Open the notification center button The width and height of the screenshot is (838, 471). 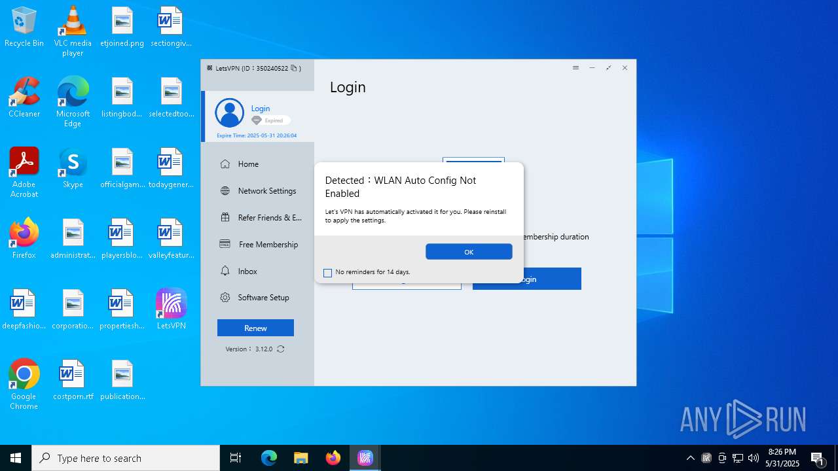coord(818,458)
